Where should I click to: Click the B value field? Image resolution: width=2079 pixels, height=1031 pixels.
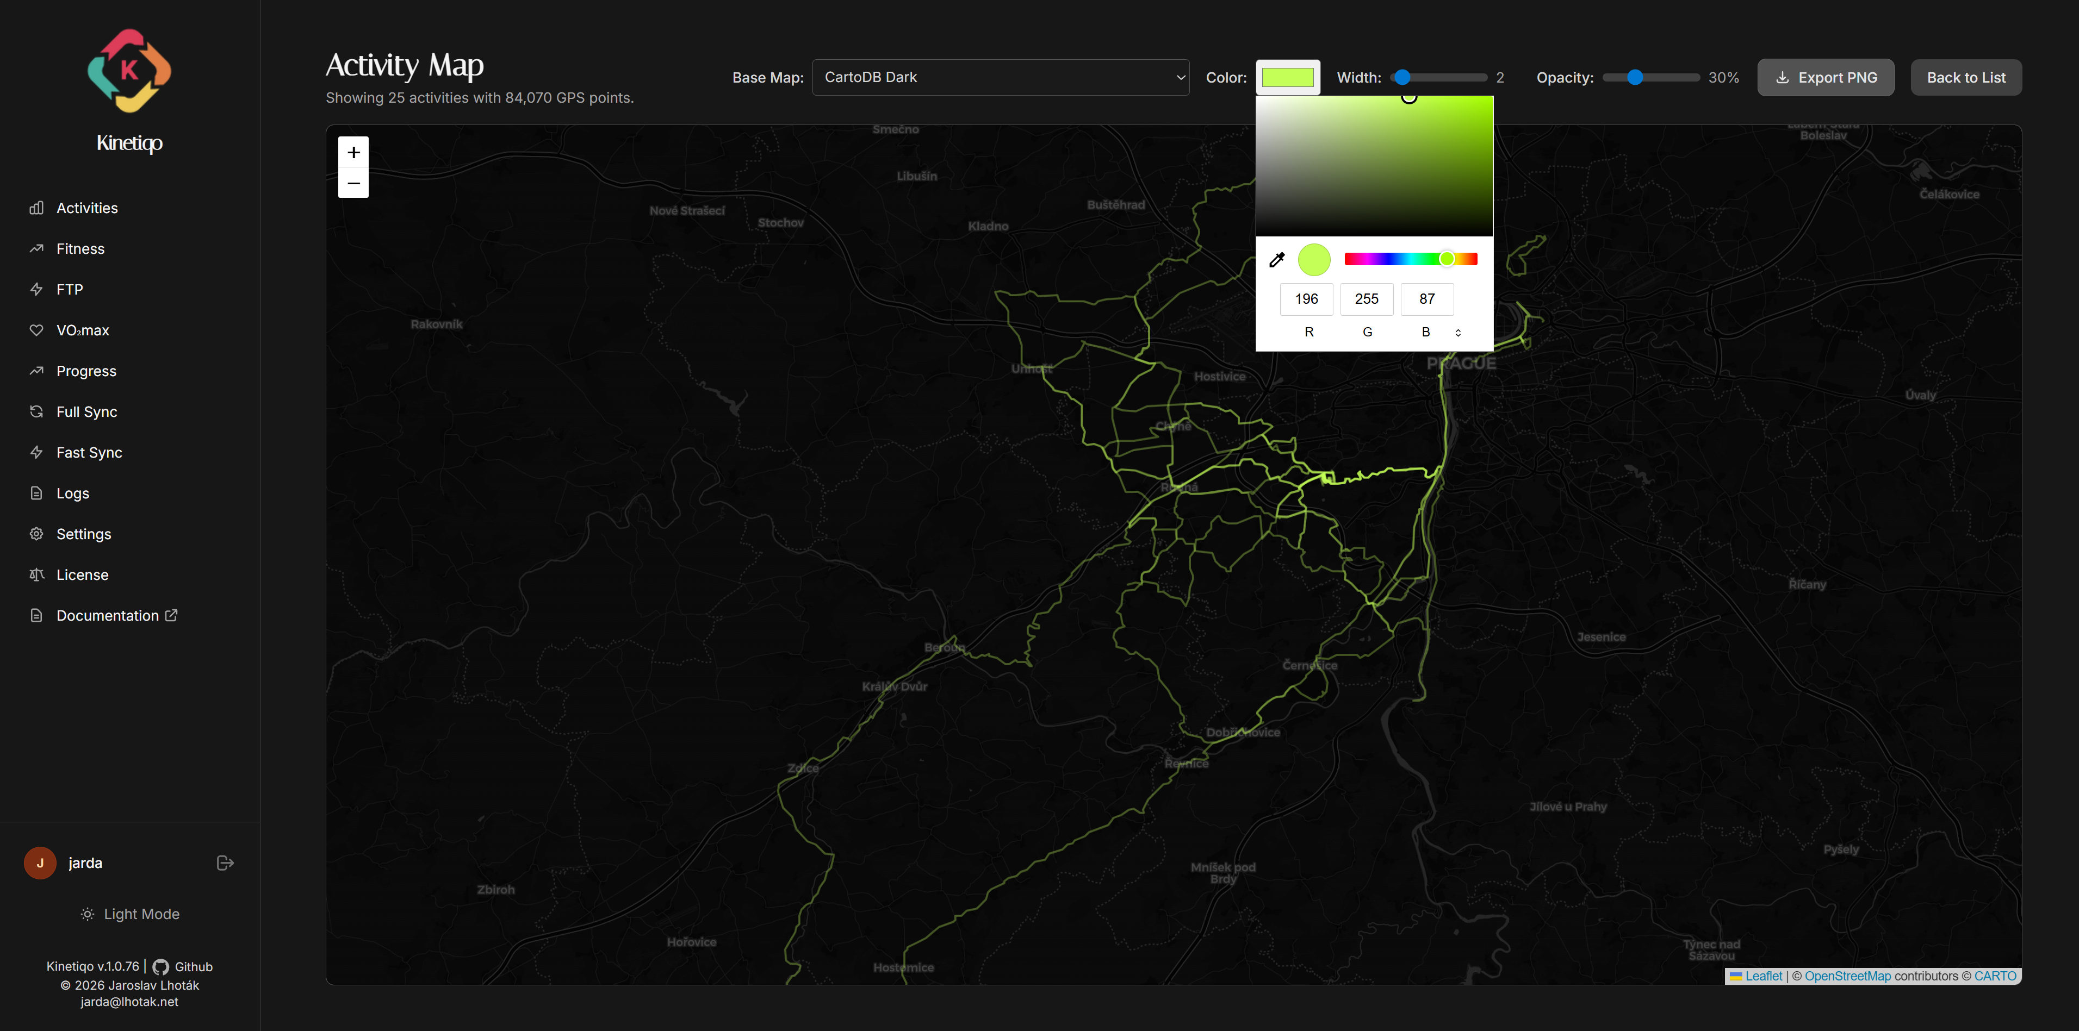1427,299
